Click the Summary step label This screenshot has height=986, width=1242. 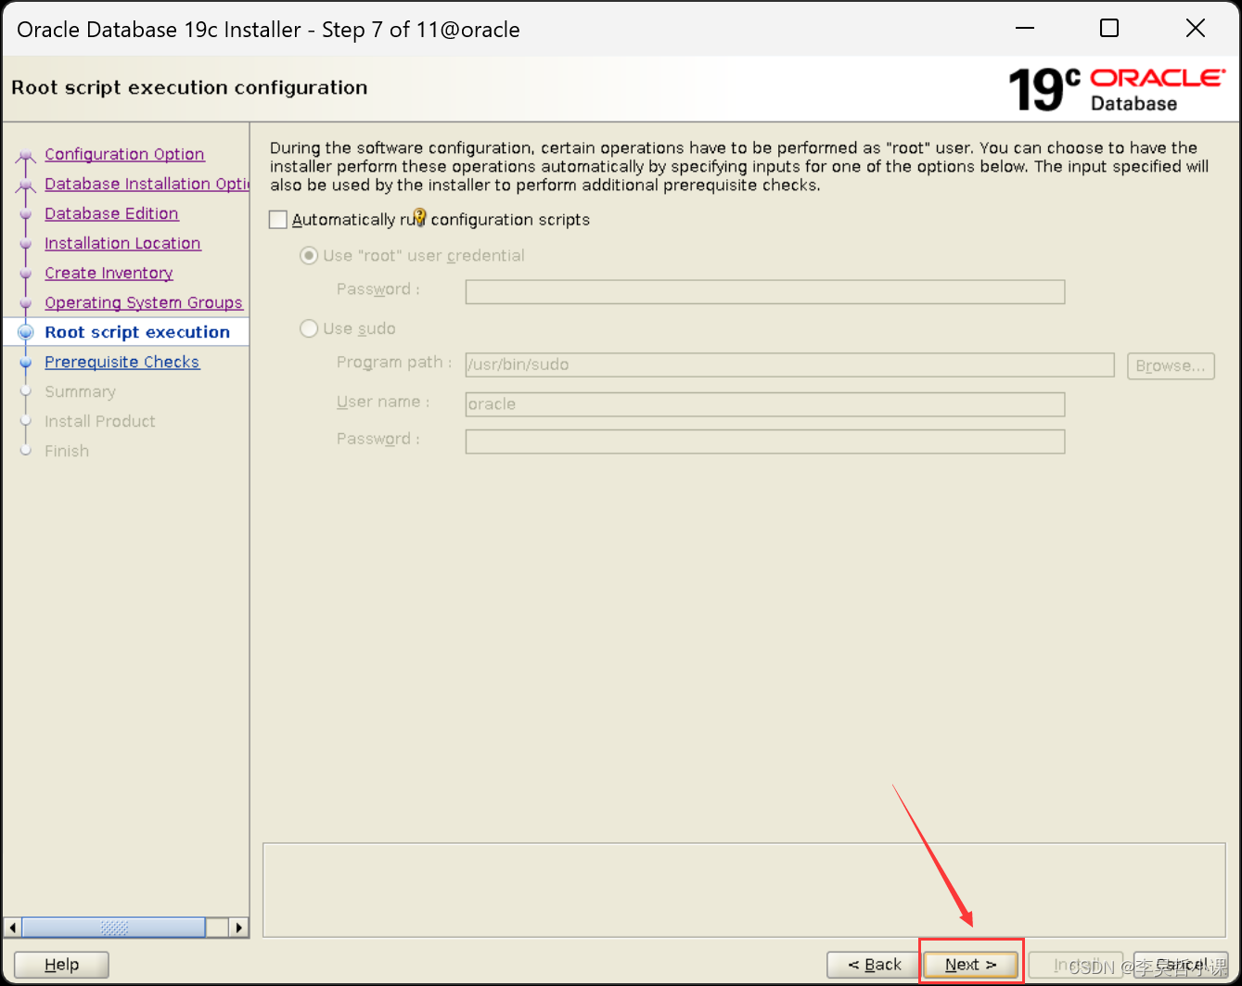[x=80, y=391]
